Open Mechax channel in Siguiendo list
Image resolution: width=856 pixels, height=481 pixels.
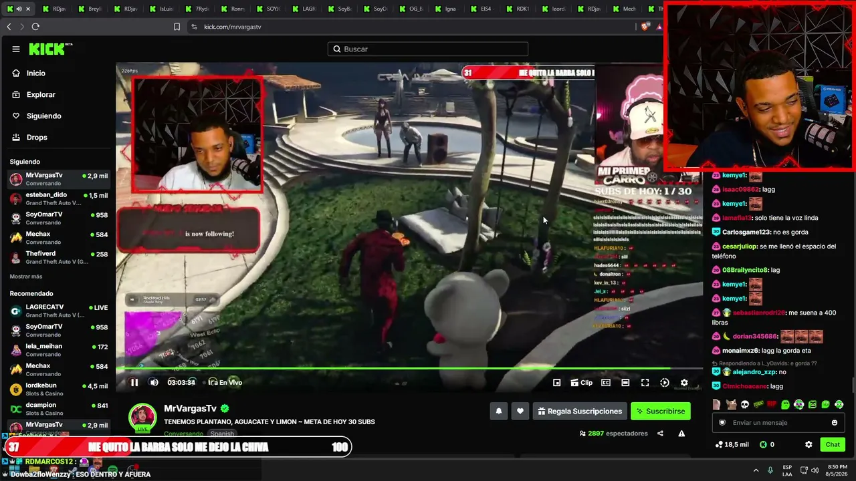click(58, 238)
